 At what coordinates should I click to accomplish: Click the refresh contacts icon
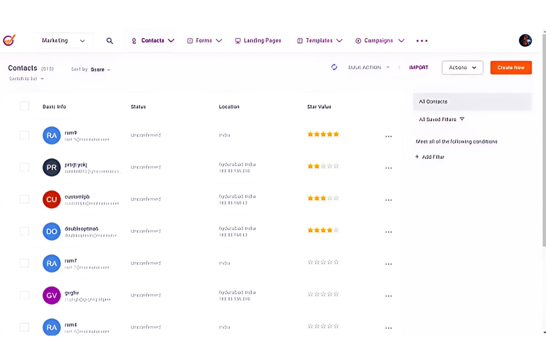click(334, 67)
